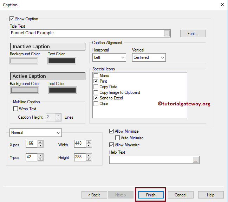Pick Active Caption background color
Image resolution: width=228 pixels, height=202 pixels.
click(25, 90)
